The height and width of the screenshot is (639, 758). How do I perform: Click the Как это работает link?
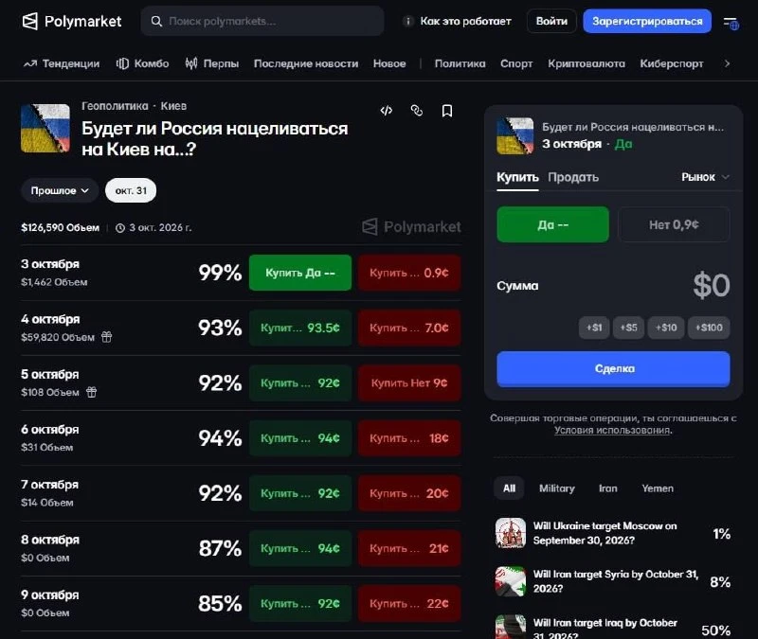(x=465, y=21)
